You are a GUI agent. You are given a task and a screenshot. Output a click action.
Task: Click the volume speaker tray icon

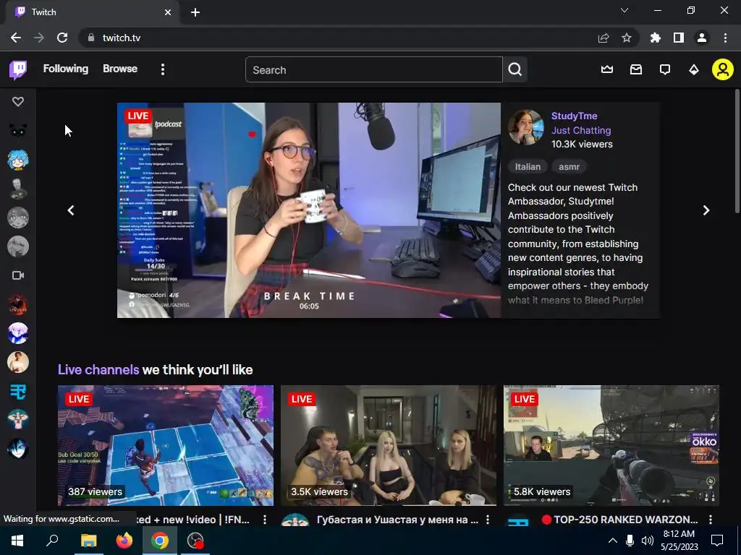(648, 541)
